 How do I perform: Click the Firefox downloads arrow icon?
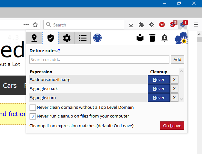tap(131, 25)
